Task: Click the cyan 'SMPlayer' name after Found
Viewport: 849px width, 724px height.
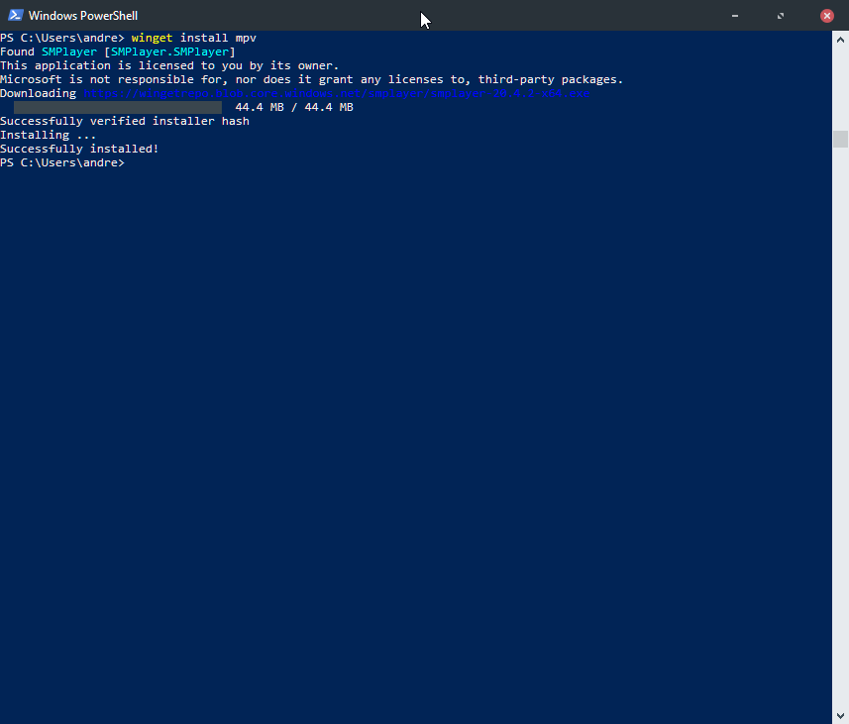Action: coord(69,52)
